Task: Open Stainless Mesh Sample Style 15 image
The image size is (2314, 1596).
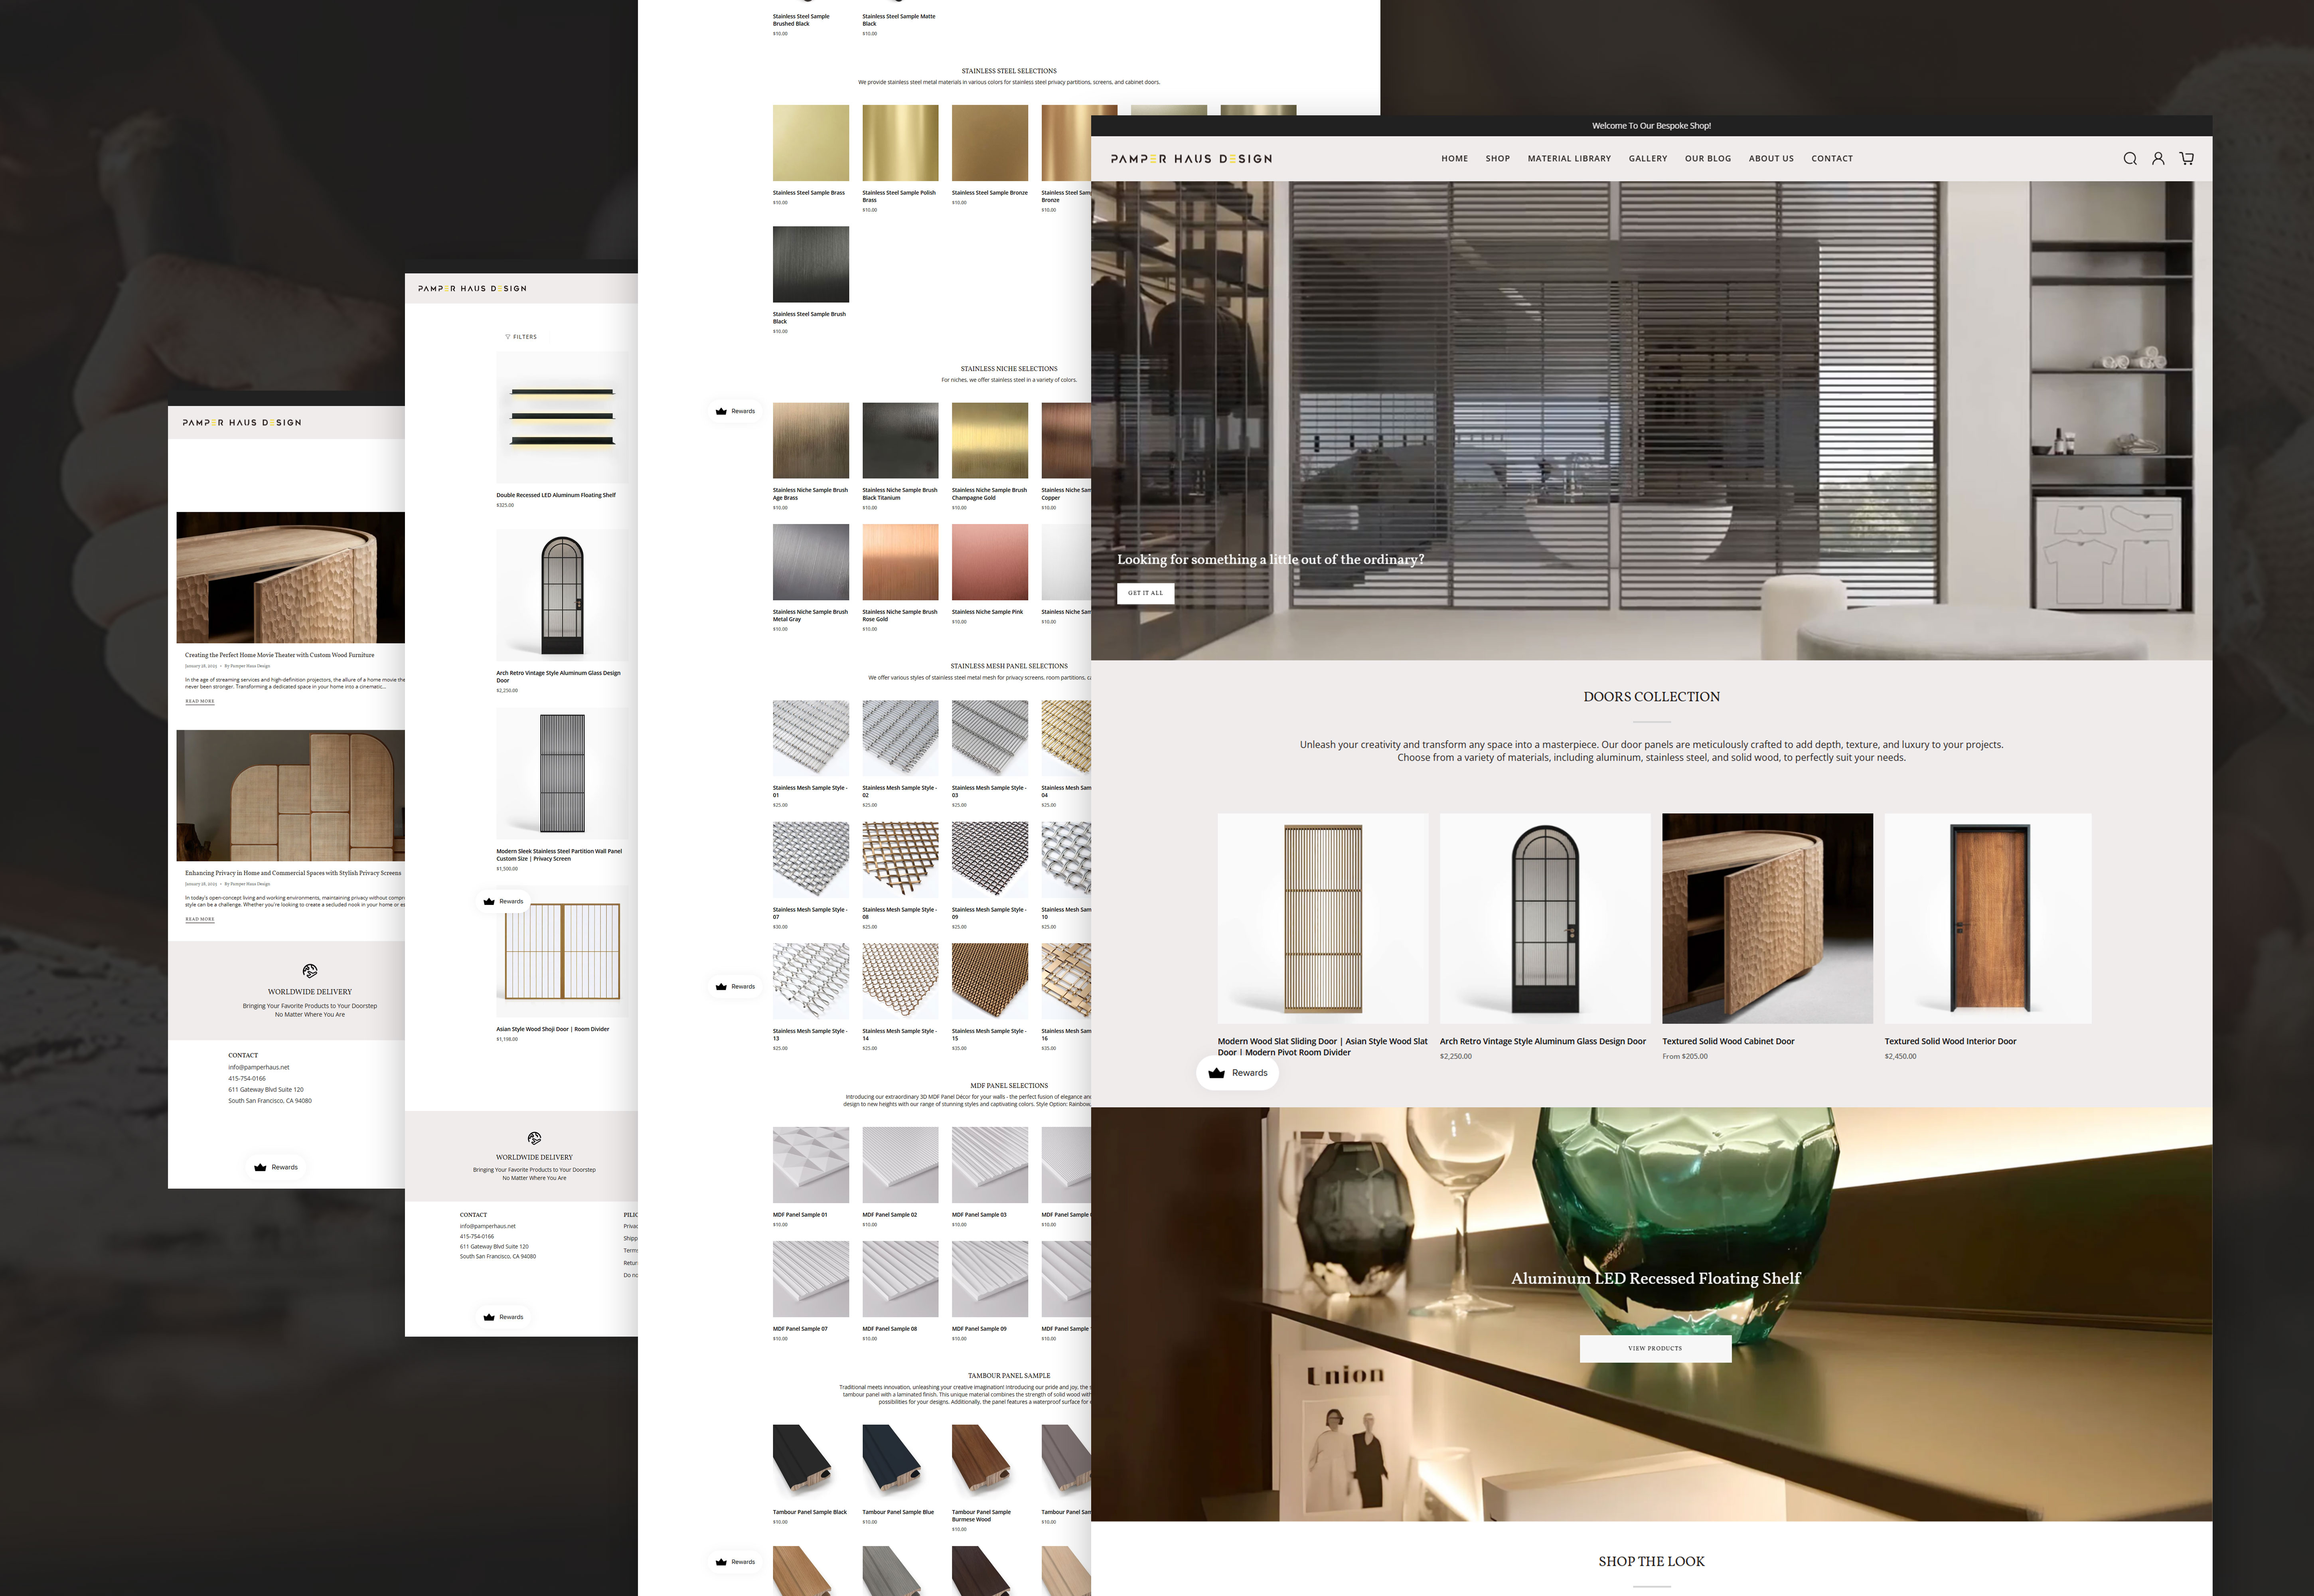Action: coord(990,981)
